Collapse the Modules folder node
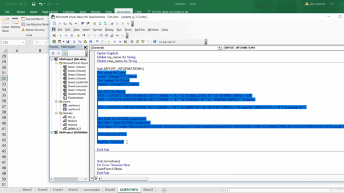344x193 pixels. tap(56, 113)
